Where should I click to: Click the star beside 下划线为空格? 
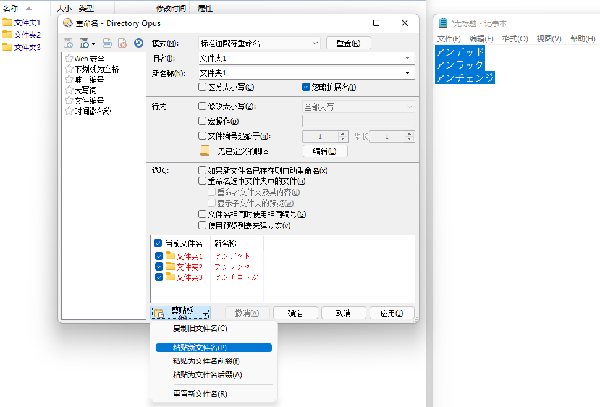coord(69,69)
